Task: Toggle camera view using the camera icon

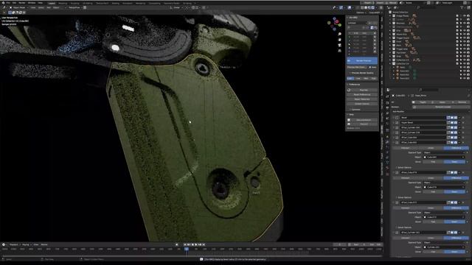Action: (x=339, y=45)
